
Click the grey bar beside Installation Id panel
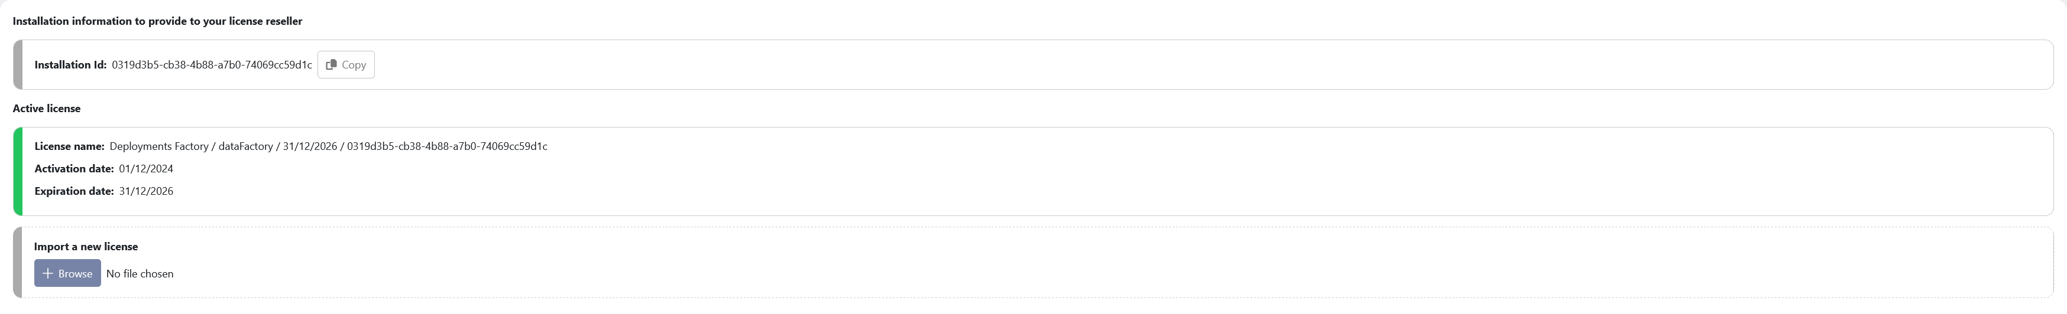pos(18,65)
